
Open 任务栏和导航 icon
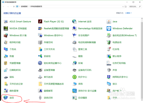coord(109,63)
